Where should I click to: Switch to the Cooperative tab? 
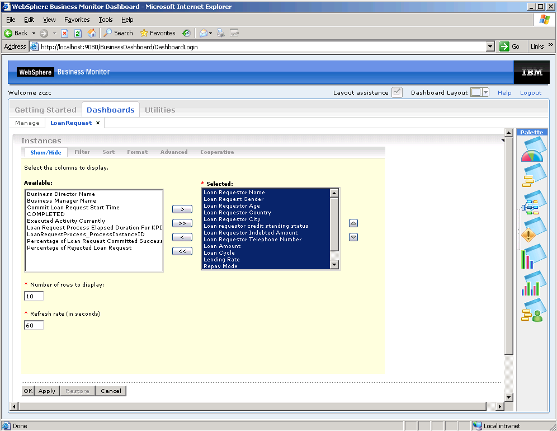(x=217, y=152)
